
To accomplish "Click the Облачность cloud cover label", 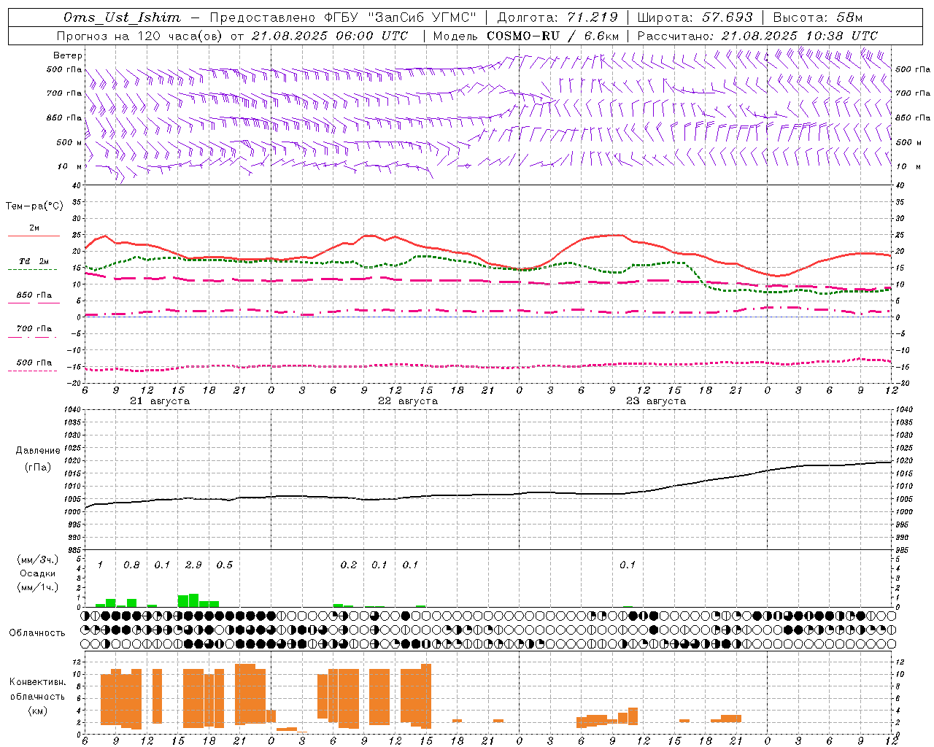I will [x=37, y=632].
